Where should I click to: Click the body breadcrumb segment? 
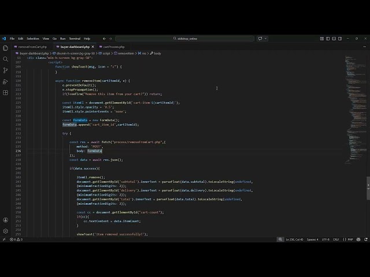click(x=157, y=54)
